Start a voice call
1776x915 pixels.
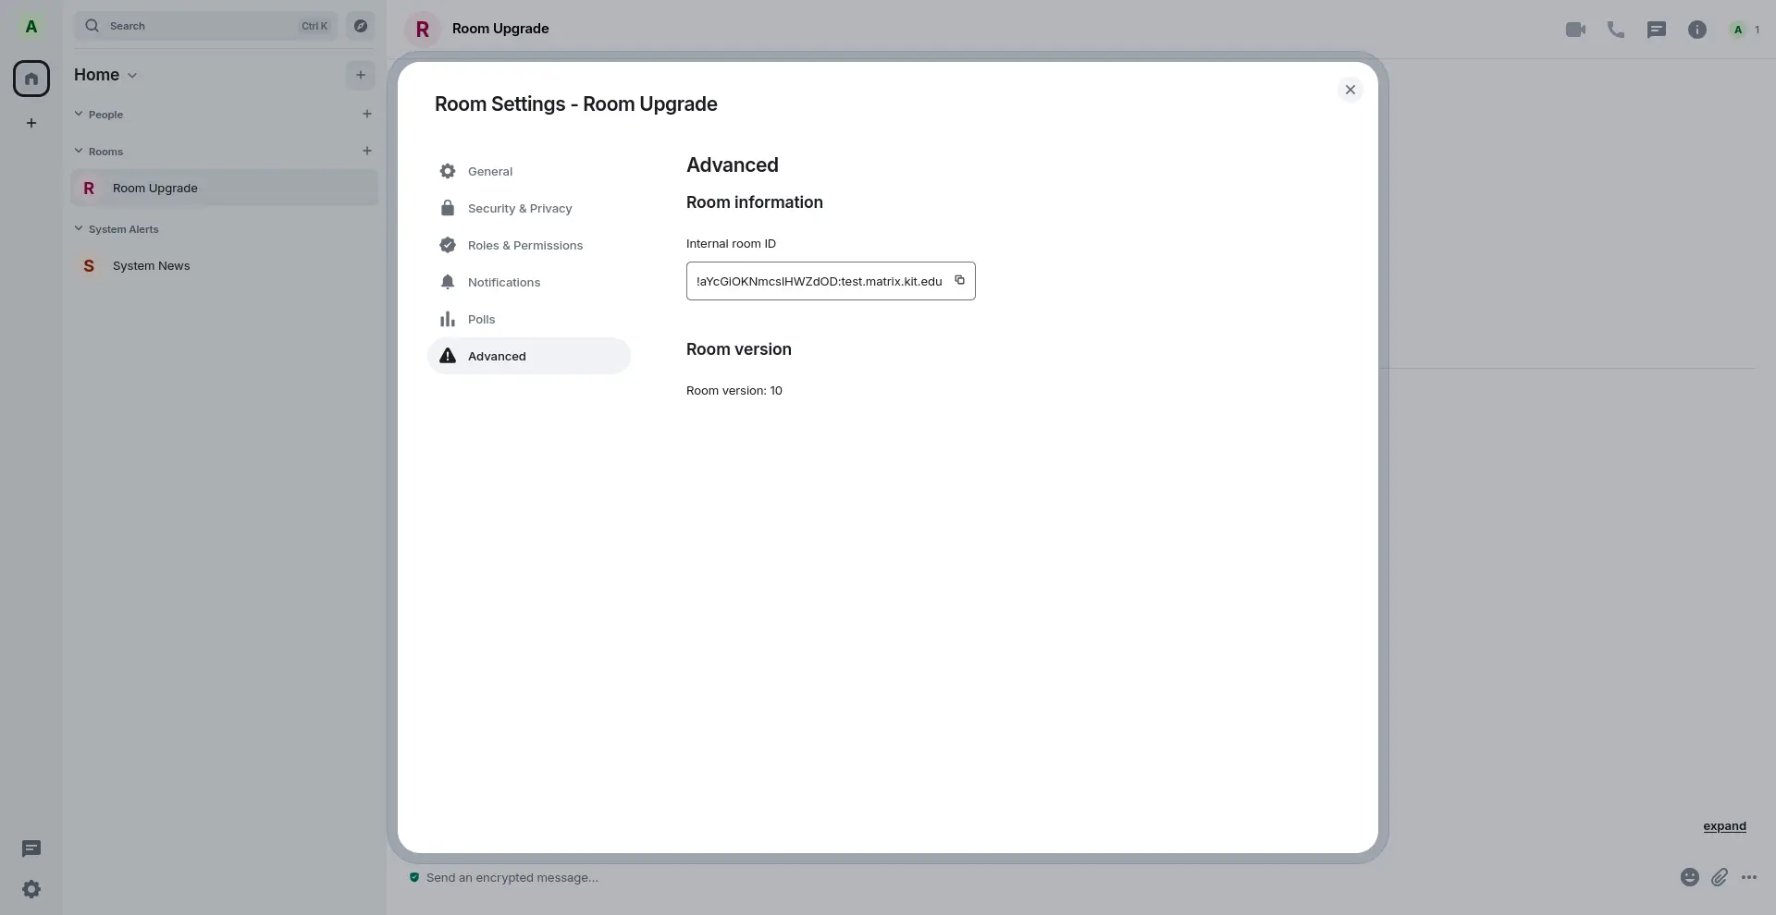pos(1616,30)
